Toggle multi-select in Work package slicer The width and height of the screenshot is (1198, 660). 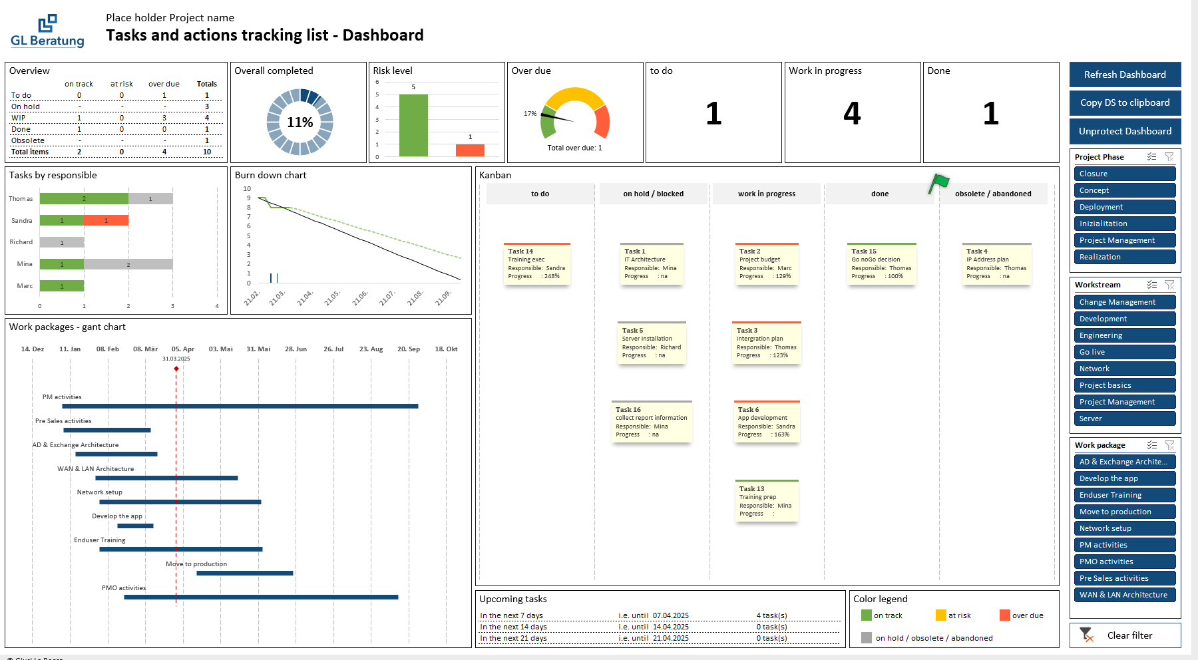[1151, 445]
